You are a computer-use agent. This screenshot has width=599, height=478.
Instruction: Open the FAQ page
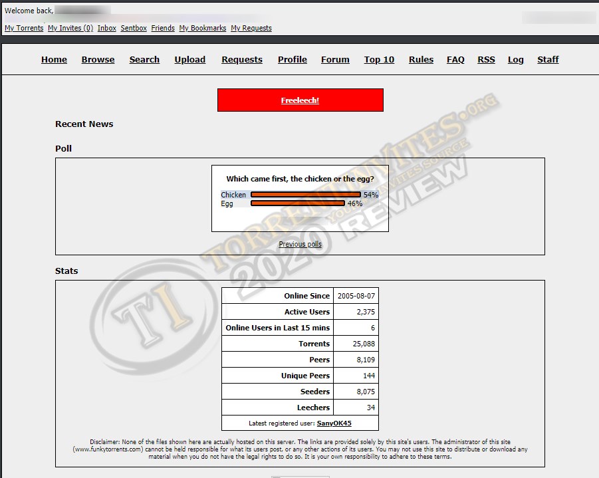pos(455,60)
